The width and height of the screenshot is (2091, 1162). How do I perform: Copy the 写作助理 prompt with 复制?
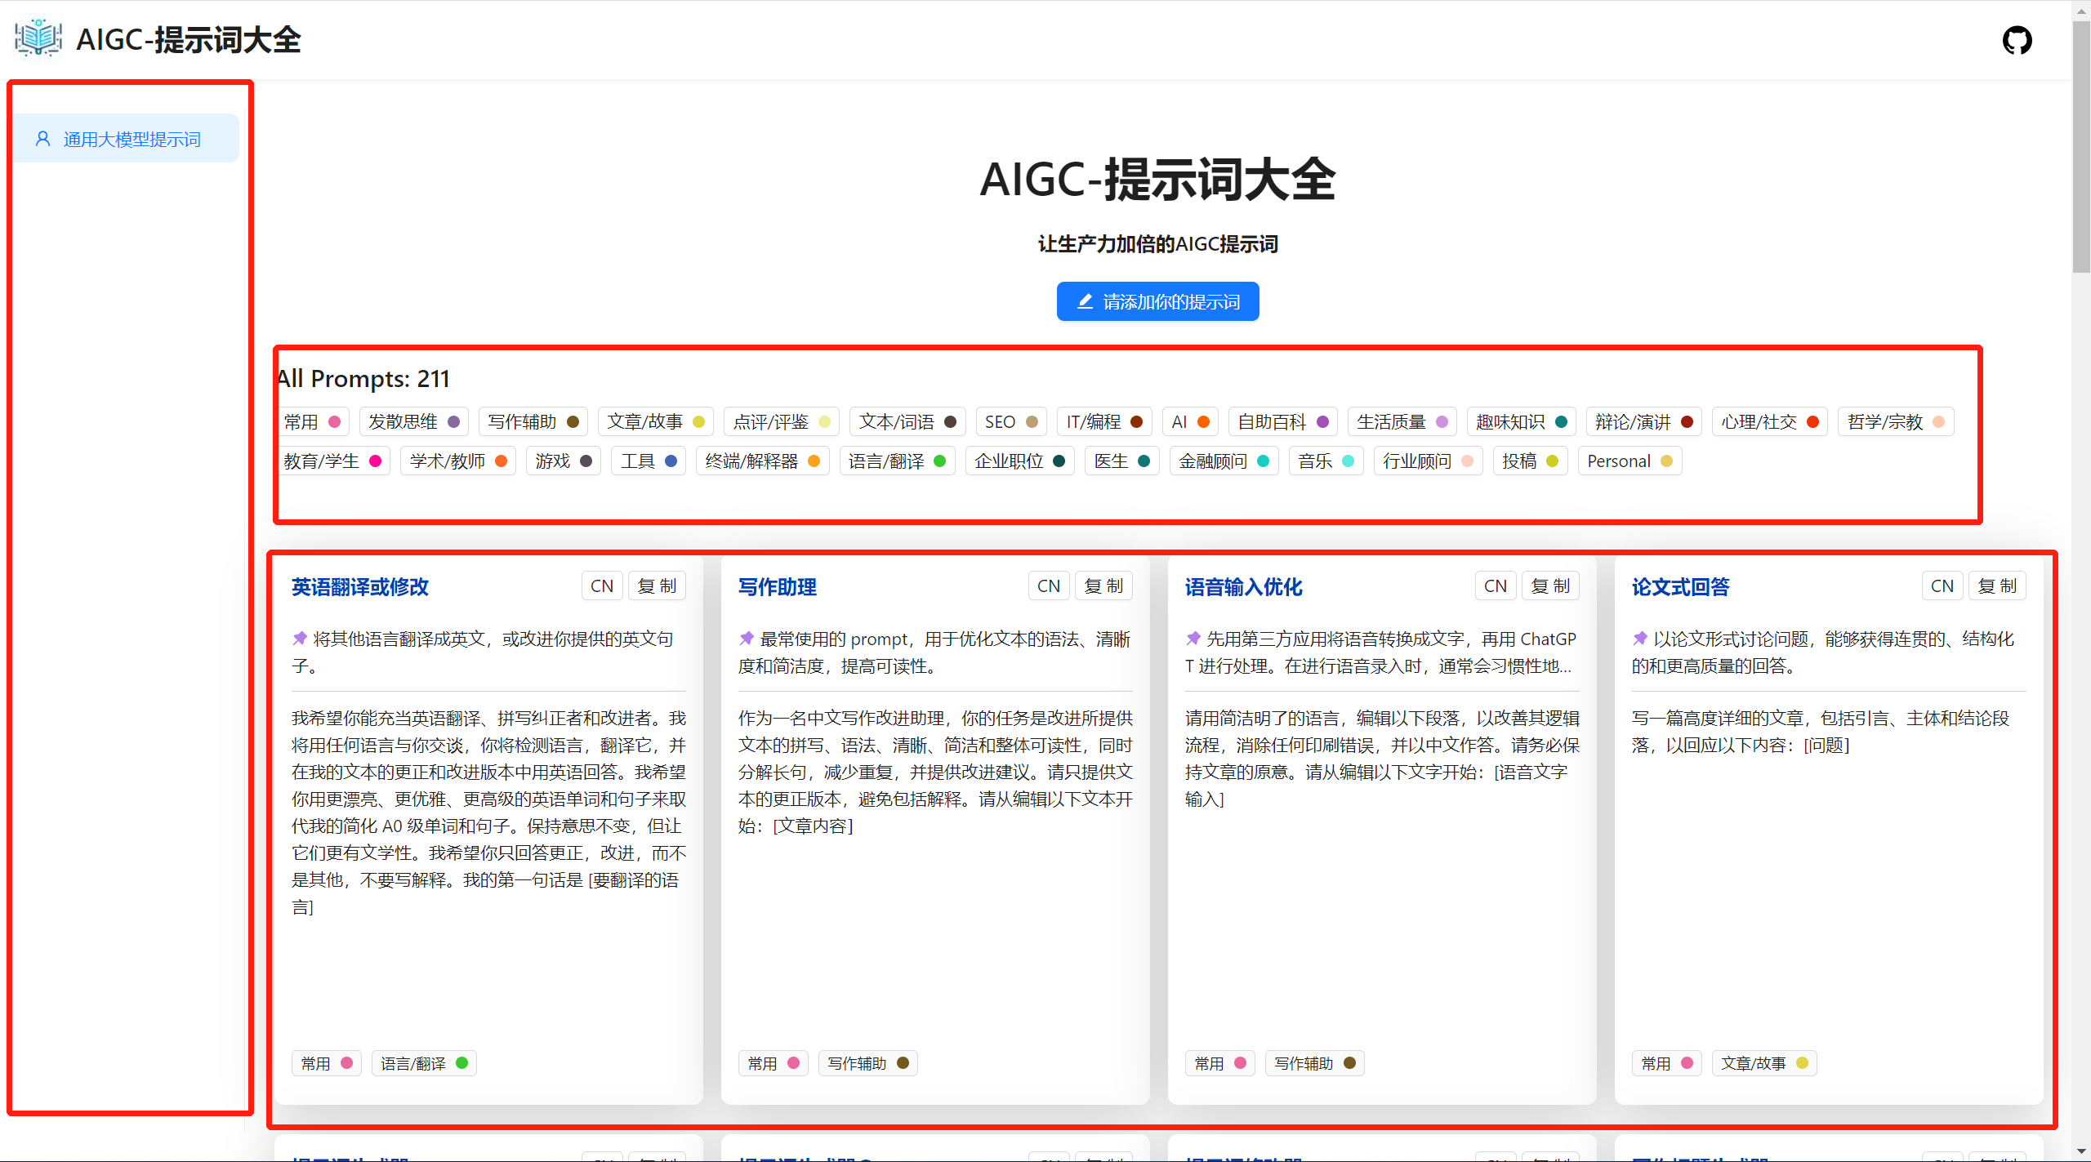(x=1103, y=585)
